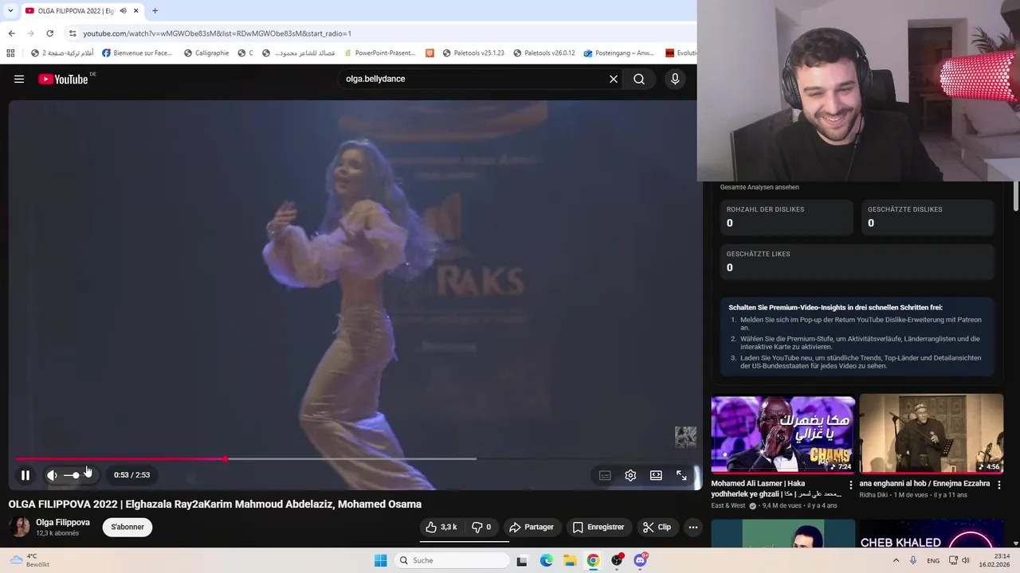Reload the page with the refresh icon
Image resolution: width=1020 pixels, height=573 pixels.
[x=49, y=33]
